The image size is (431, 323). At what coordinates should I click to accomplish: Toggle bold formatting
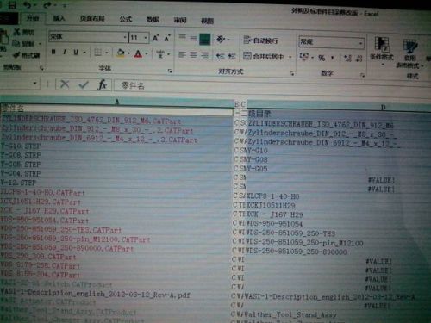[53, 52]
